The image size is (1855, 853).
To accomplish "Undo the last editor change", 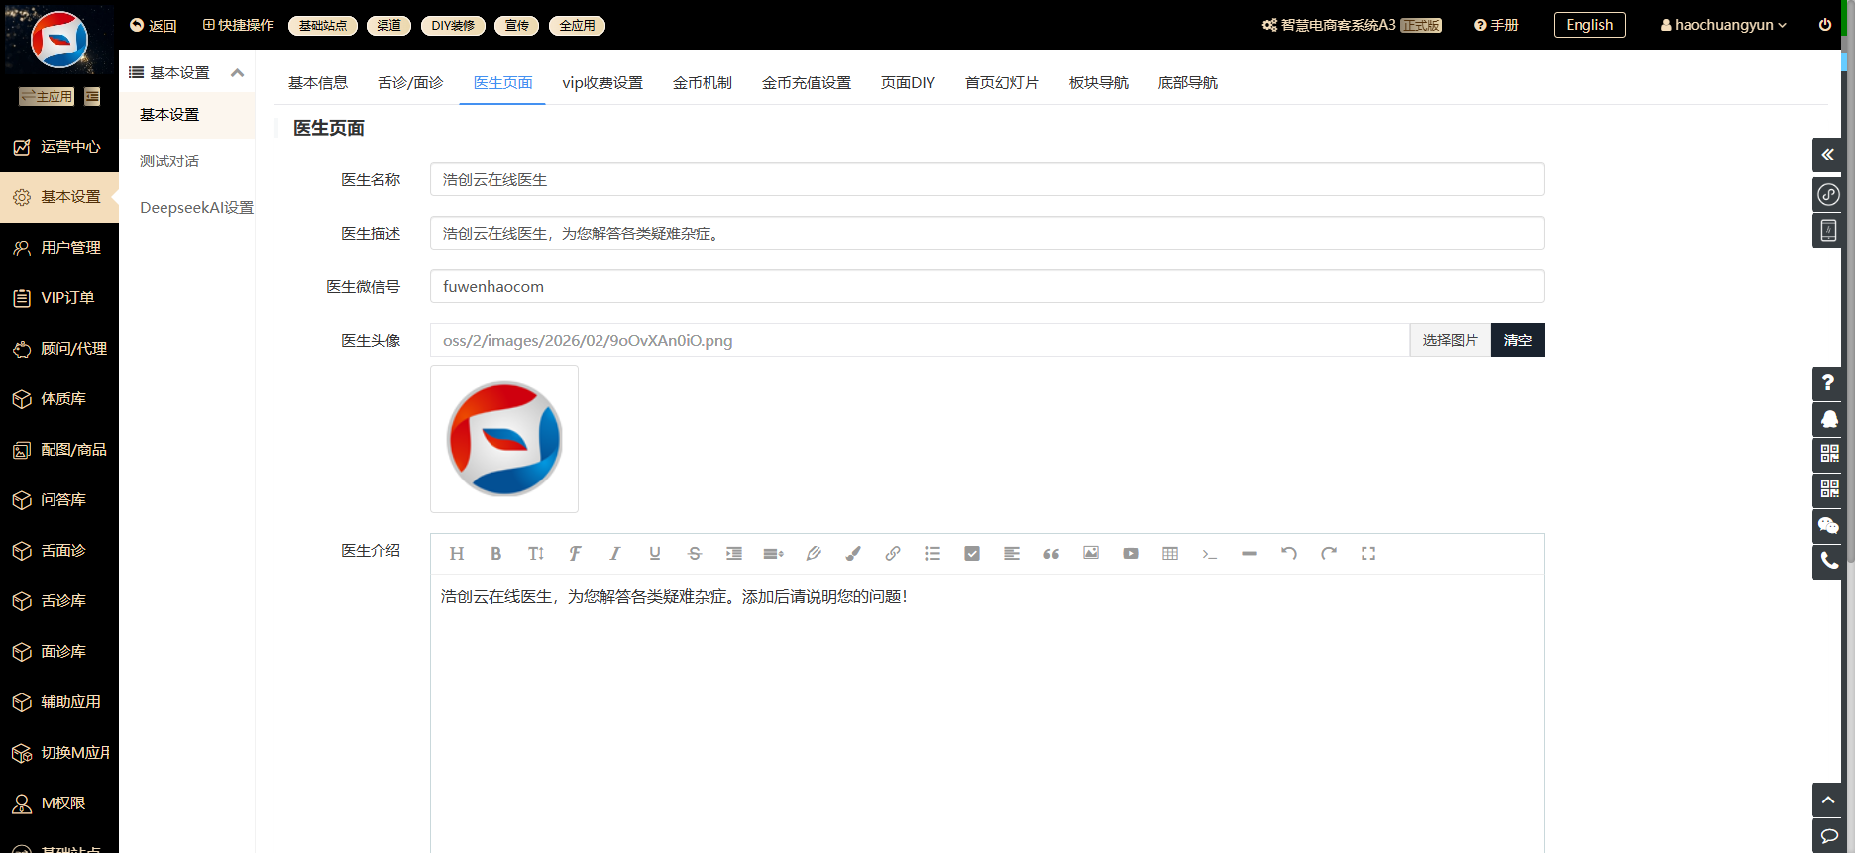I will [x=1289, y=554].
